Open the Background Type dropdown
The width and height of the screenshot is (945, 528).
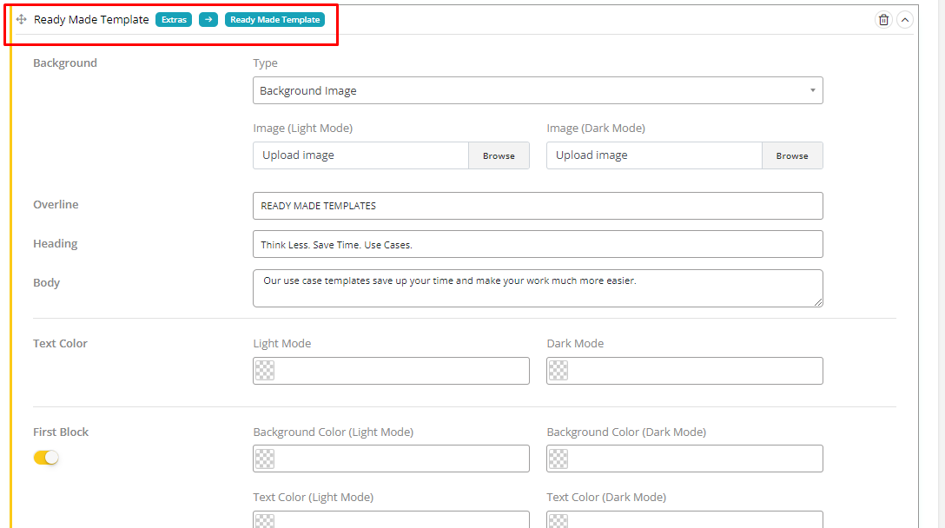538,90
